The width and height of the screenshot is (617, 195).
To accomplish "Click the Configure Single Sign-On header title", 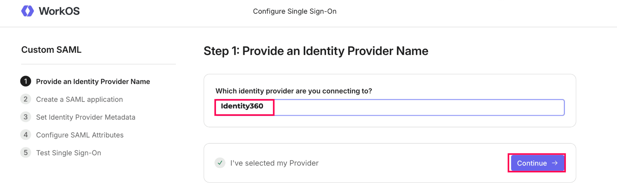I will click(295, 11).
